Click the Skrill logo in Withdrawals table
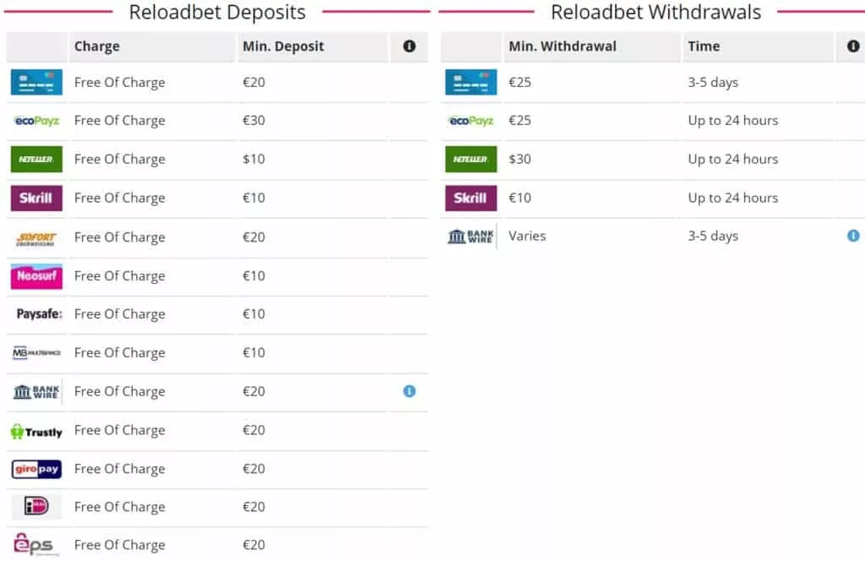The width and height of the screenshot is (865, 561). pyautogui.click(x=471, y=198)
